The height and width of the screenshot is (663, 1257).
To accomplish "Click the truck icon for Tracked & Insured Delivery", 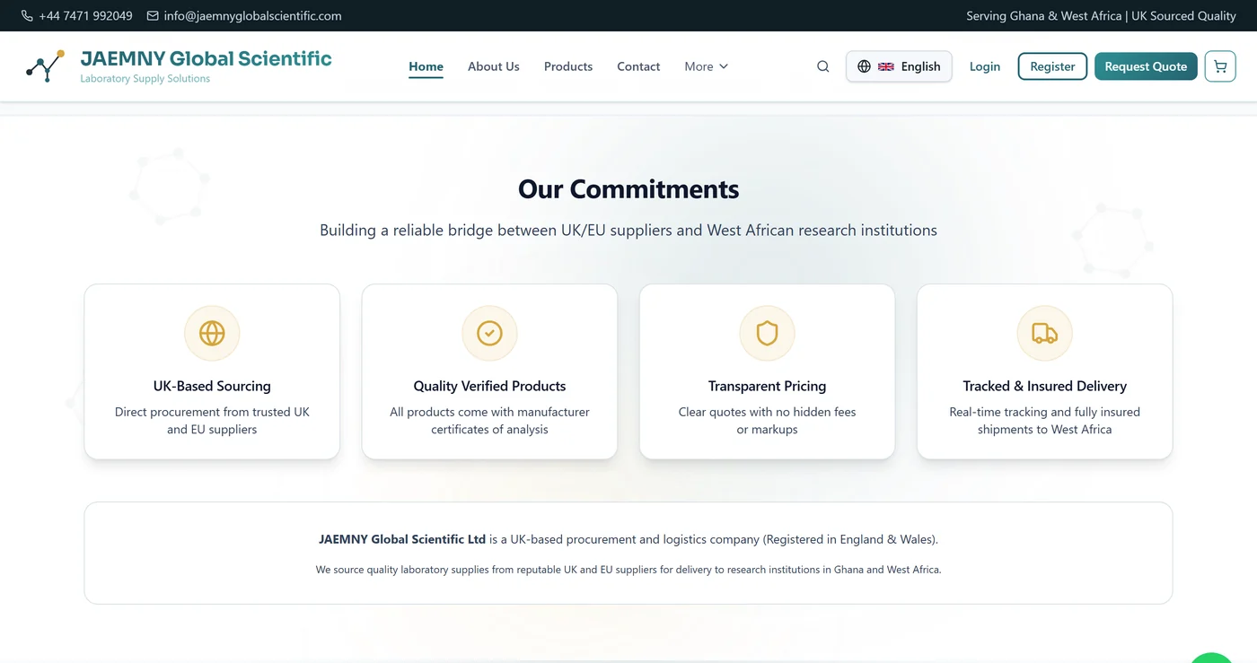I will point(1044,333).
